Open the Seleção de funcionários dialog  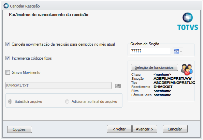[155, 67]
